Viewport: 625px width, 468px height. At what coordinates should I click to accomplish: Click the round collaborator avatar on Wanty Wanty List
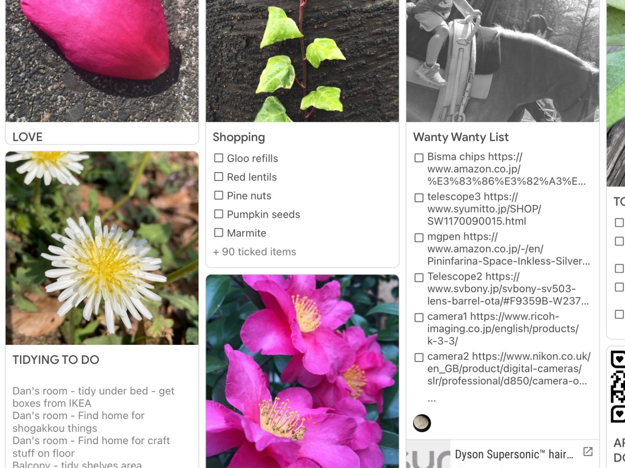[422, 423]
